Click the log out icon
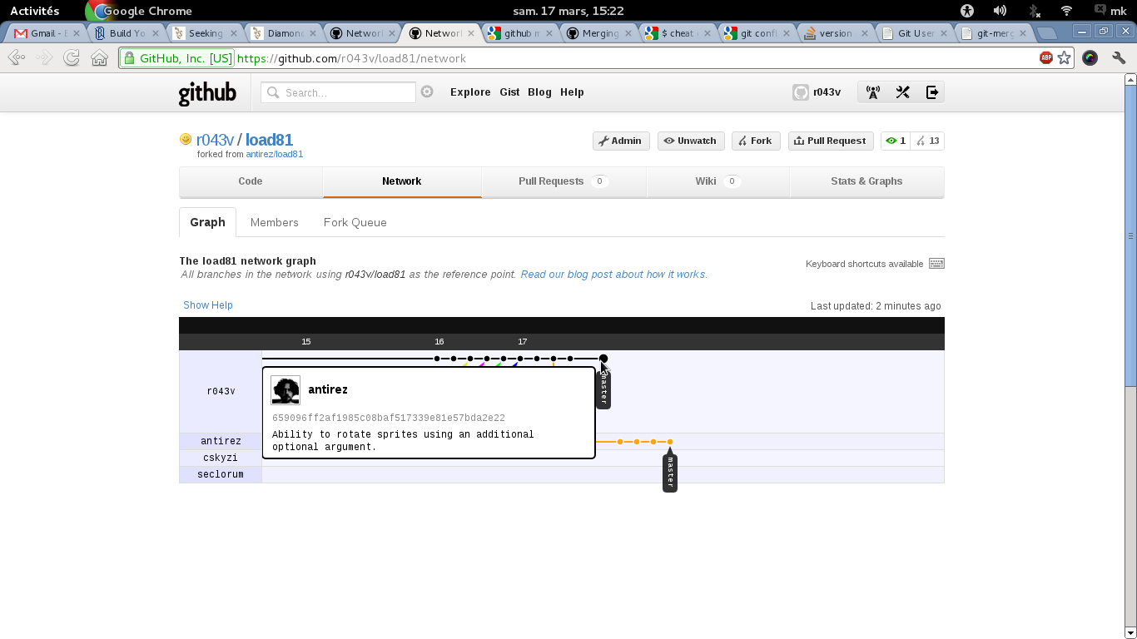Screen dimensions: 1137x639 pos(931,92)
